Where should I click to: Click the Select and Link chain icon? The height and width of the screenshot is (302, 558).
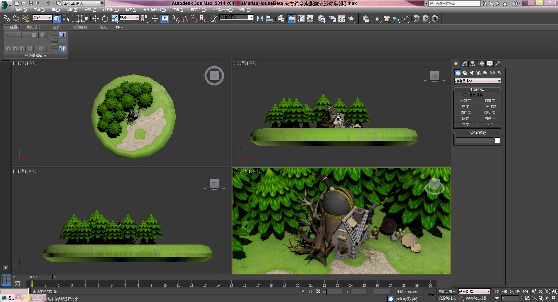tap(6, 19)
